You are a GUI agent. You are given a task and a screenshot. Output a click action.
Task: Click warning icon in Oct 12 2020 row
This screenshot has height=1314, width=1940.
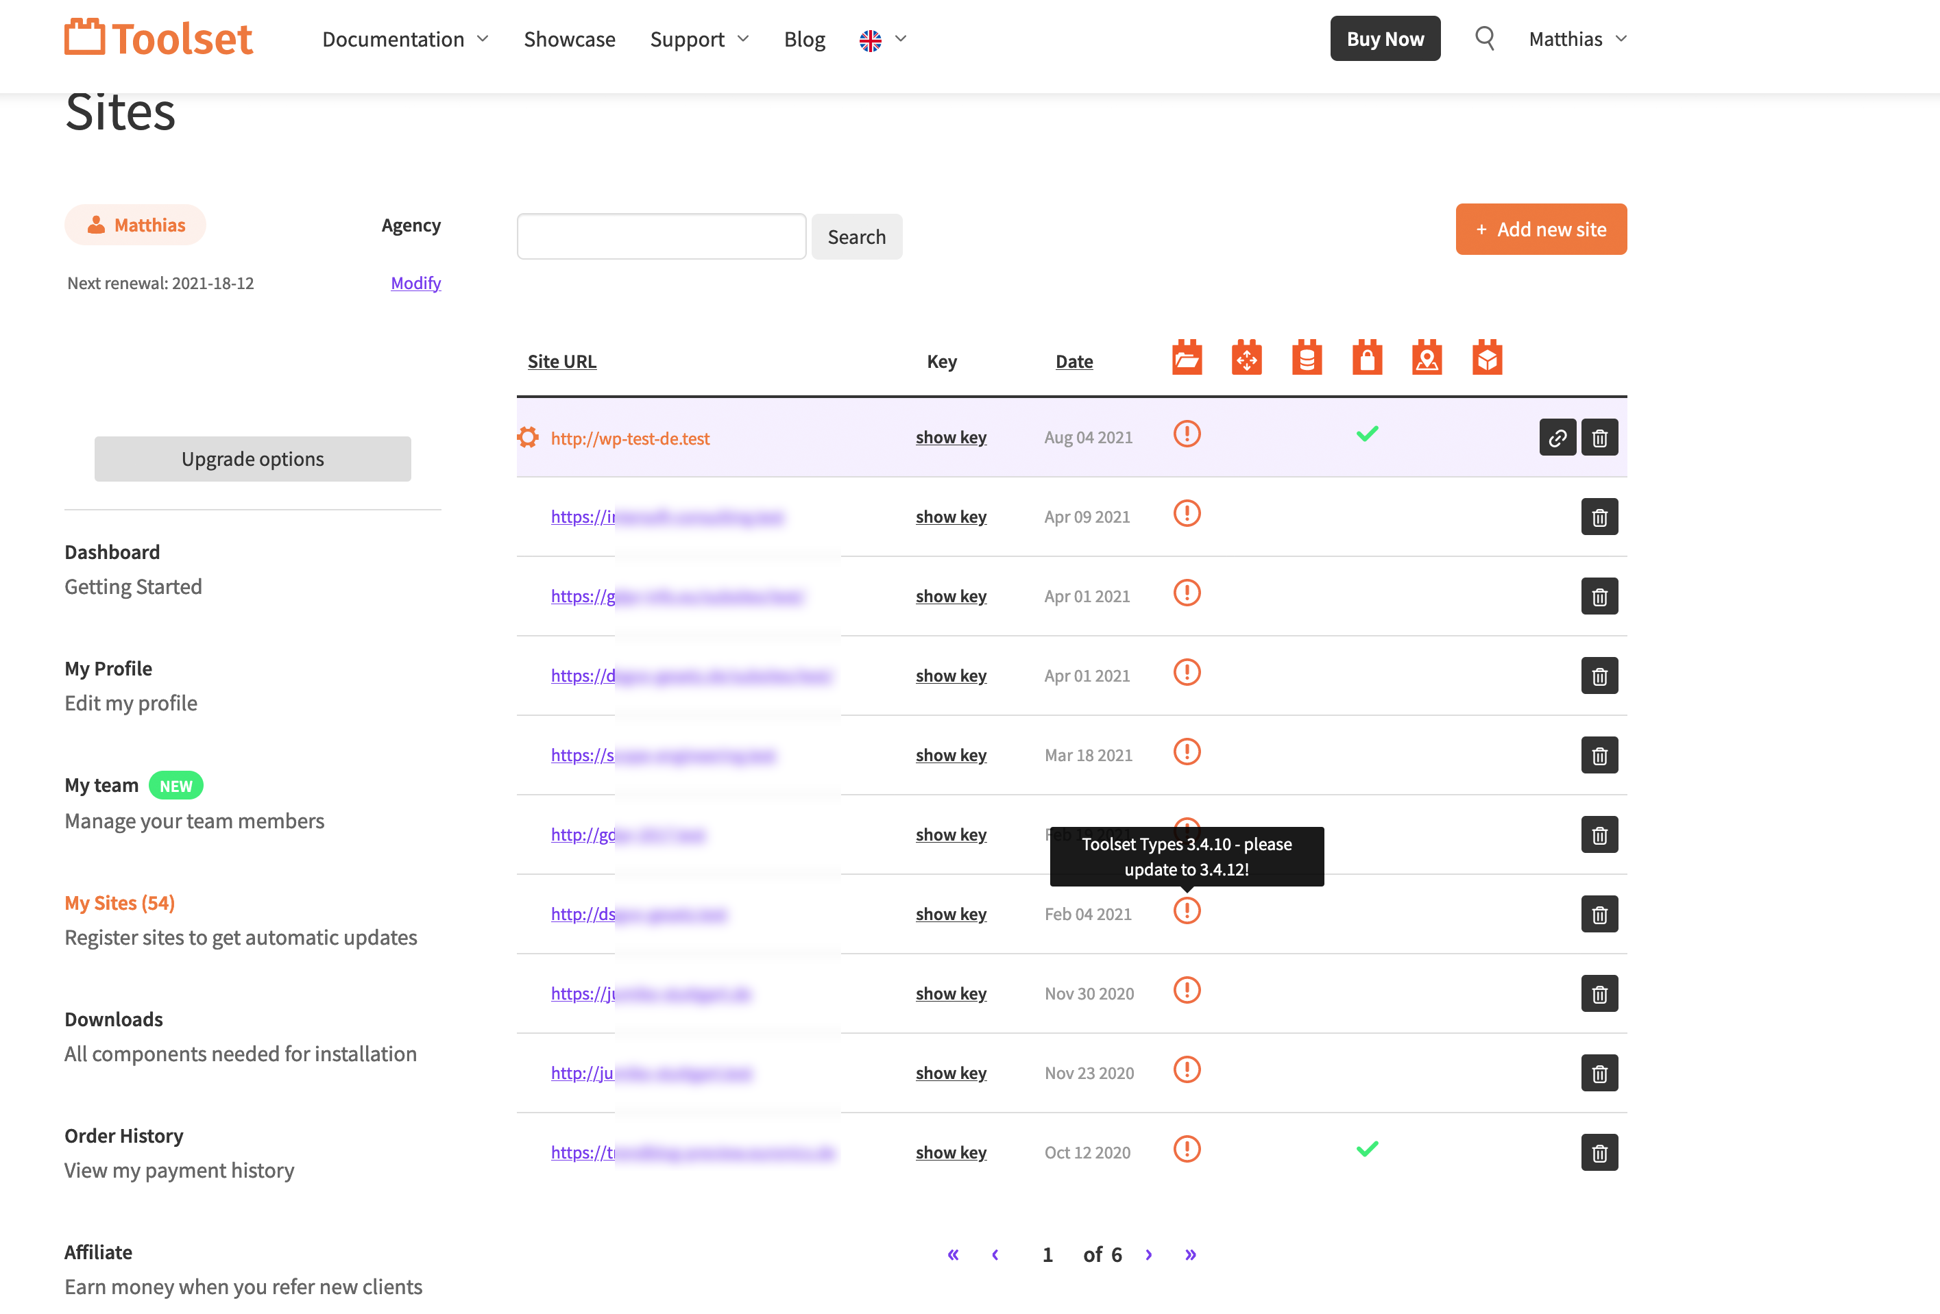pyautogui.click(x=1186, y=1149)
